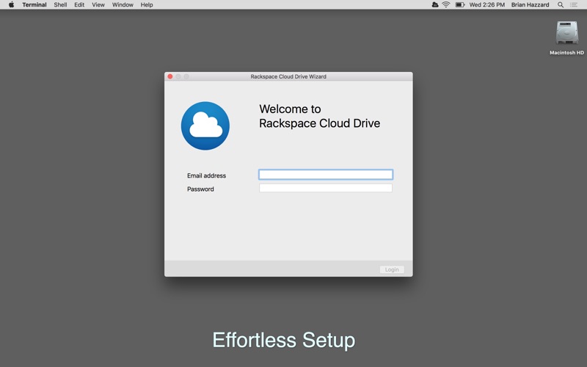Click the Rackspace Cloud Drive Wizard title
587x367 pixels.
tap(288, 76)
